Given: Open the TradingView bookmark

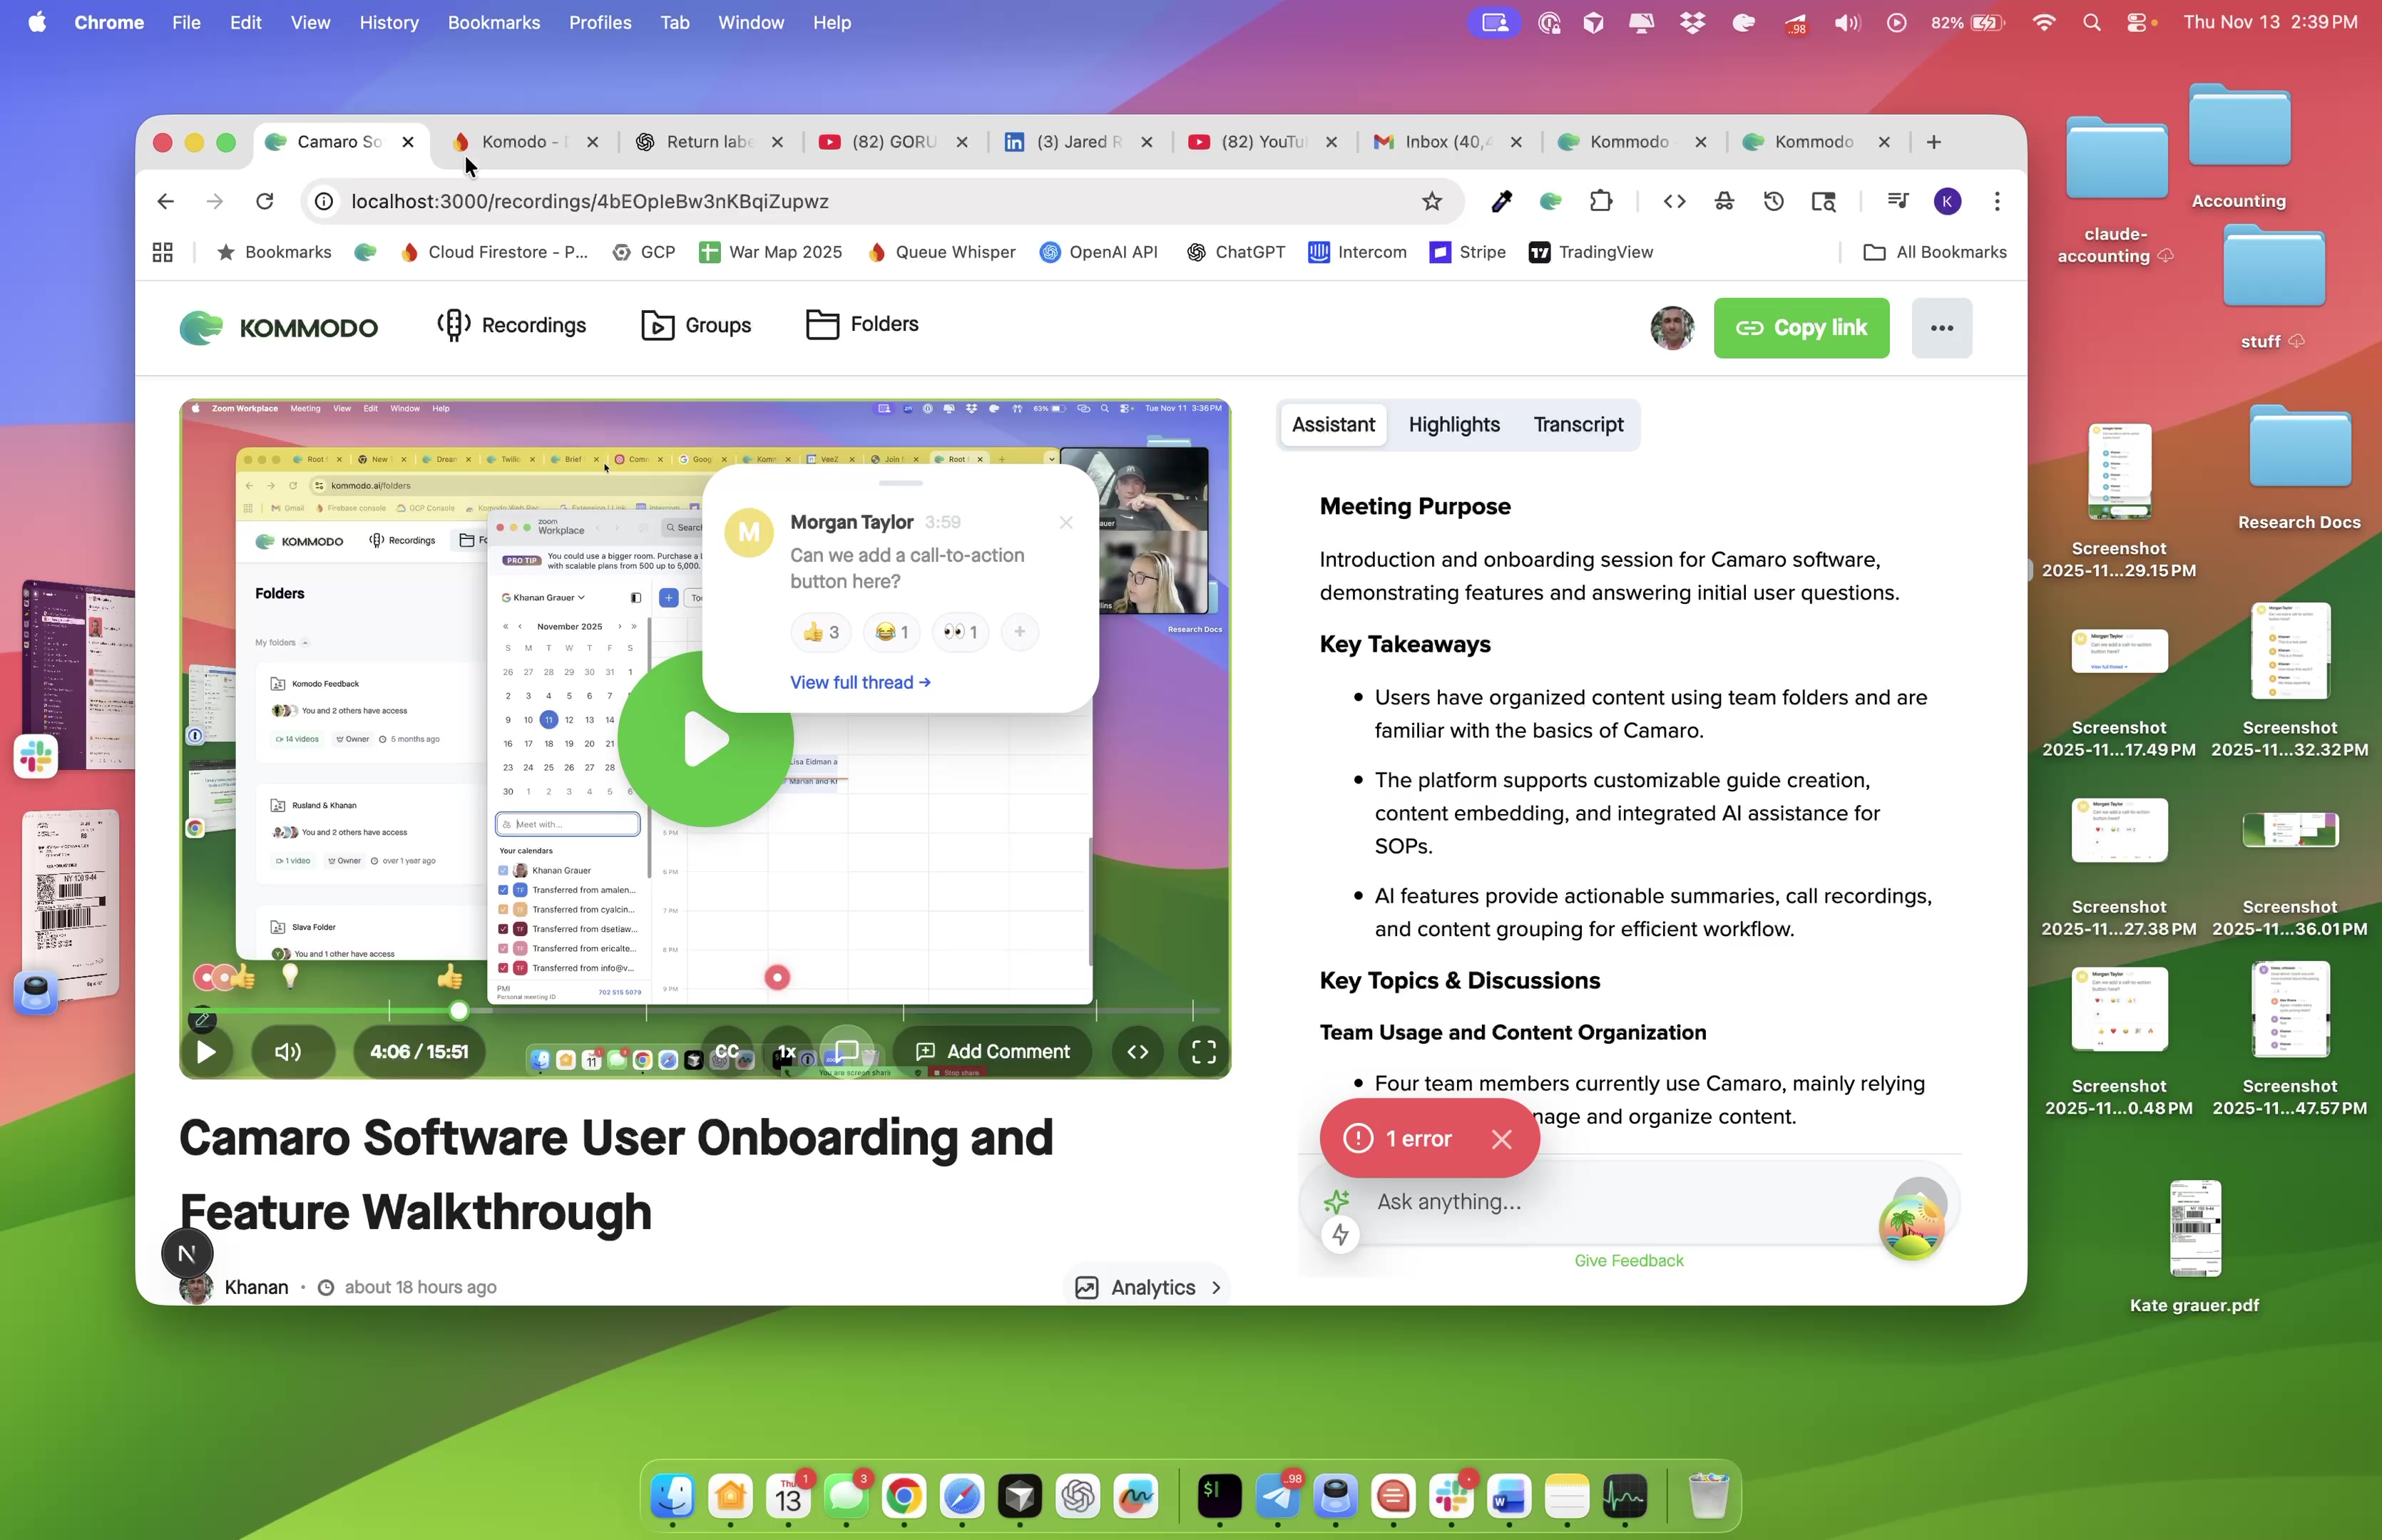Looking at the screenshot, I should click(x=1590, y=252).
